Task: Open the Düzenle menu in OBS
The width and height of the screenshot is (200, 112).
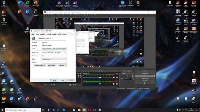Action: [53, 15]
